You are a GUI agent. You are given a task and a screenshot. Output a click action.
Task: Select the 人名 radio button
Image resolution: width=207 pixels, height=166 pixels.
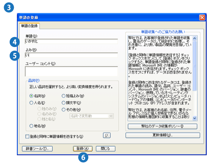(31, 103)
